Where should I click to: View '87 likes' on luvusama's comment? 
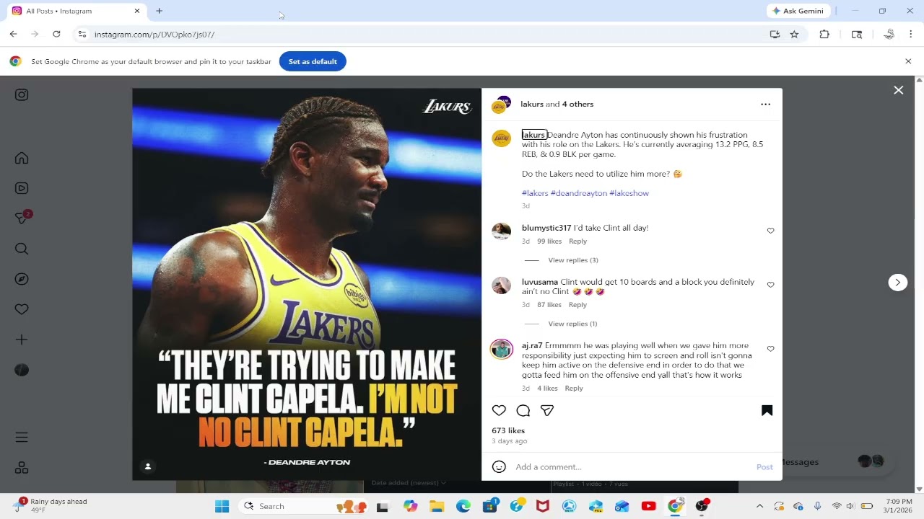(549, 305)
